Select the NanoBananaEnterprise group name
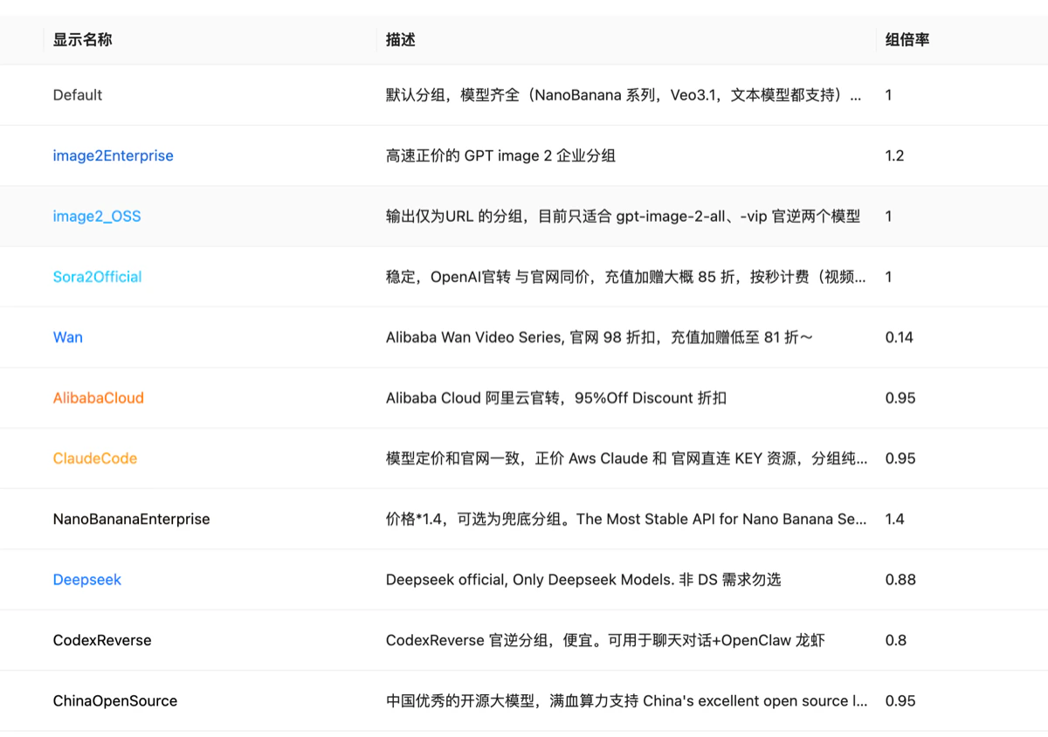The height and width of the screenshot is (737, 1048). (131, 519)
